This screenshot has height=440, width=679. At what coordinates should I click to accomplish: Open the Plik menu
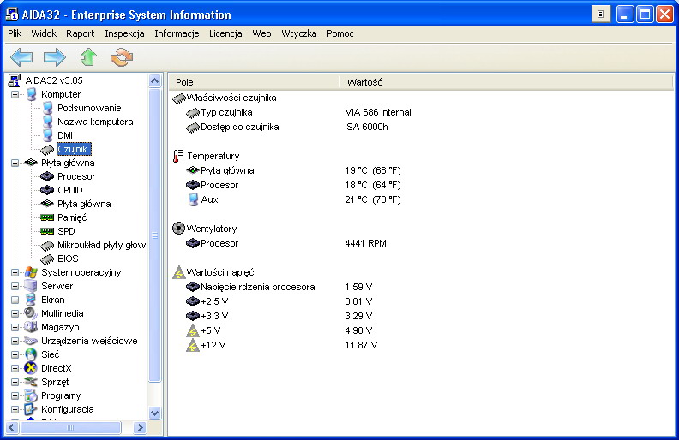point(15,33)
